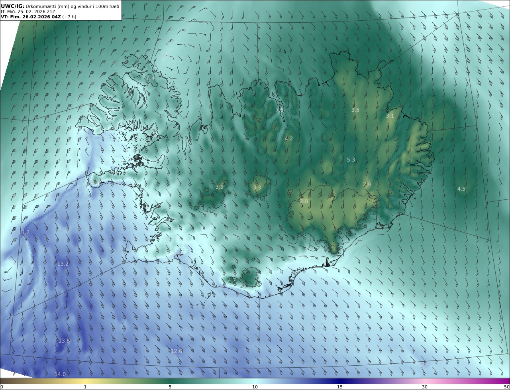Click the color scale tick labeled 1

coord(85,387)
